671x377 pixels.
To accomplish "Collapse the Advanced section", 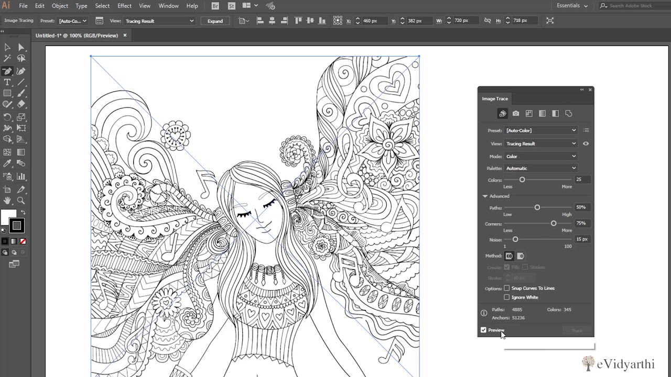I will [x=485, y=196].
